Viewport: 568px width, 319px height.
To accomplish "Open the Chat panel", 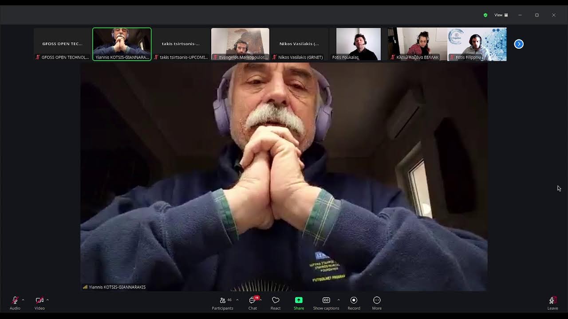I will (x=252, y=303).
